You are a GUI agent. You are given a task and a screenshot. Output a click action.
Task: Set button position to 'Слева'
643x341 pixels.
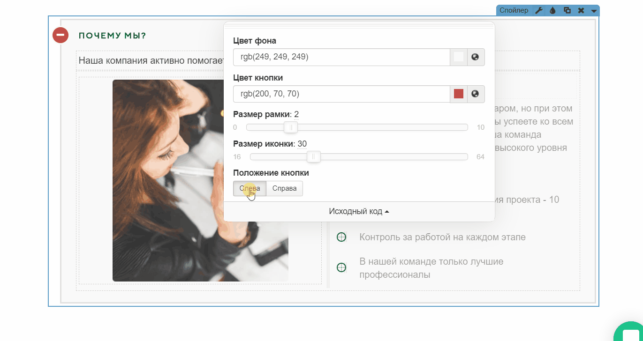[250, 188]
